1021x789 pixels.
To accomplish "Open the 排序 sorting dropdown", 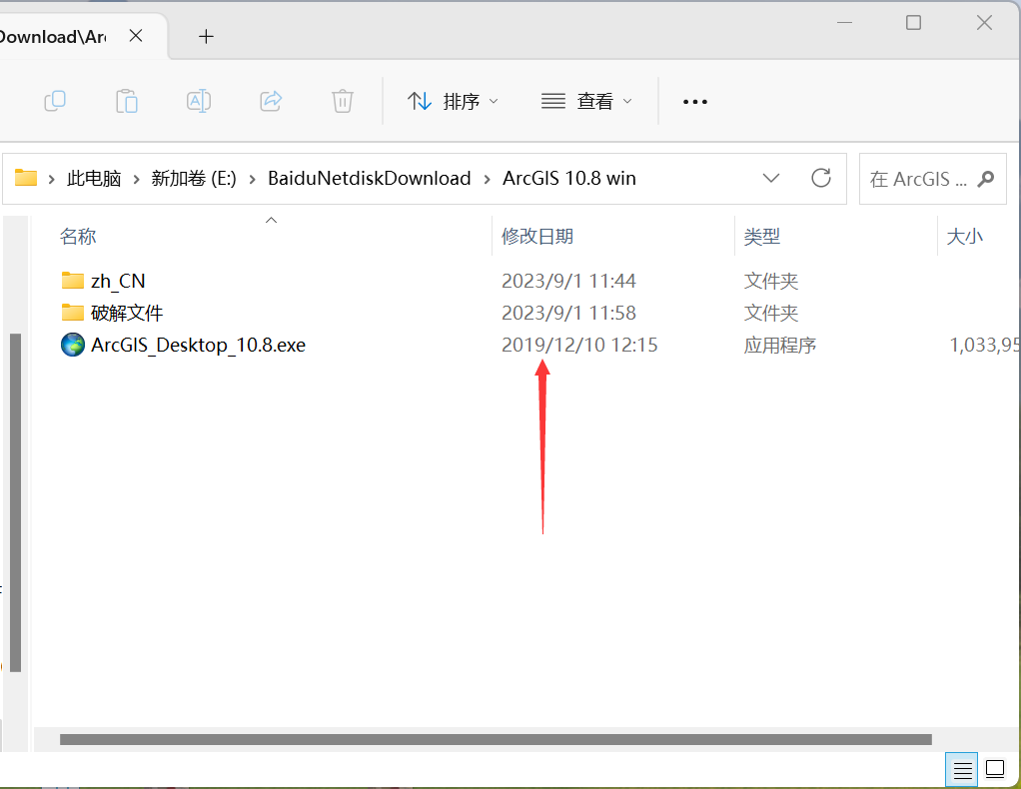I will [453, 101].
